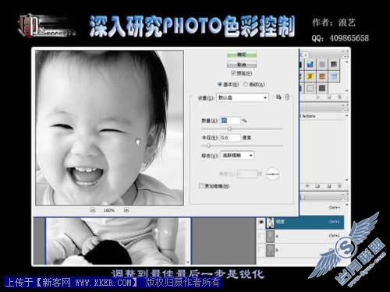Toggle the 预览 preview checkbox
Viewport: 390px width, 292px height.
(233, 73)
